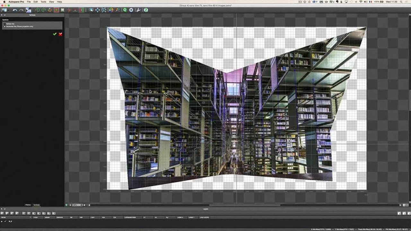The height and width of the screenshot is (231, 411).
Task: Open settings with the gear icon
Action: tap(131, 10)
